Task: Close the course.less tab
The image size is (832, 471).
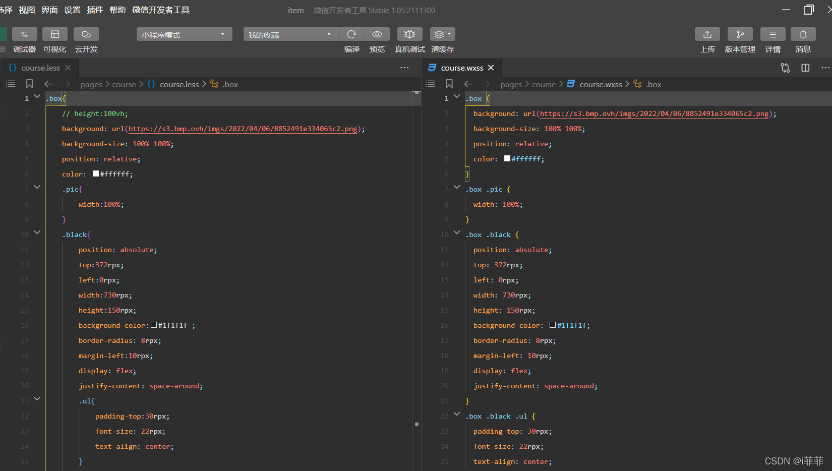Action: tap(68, 68)
